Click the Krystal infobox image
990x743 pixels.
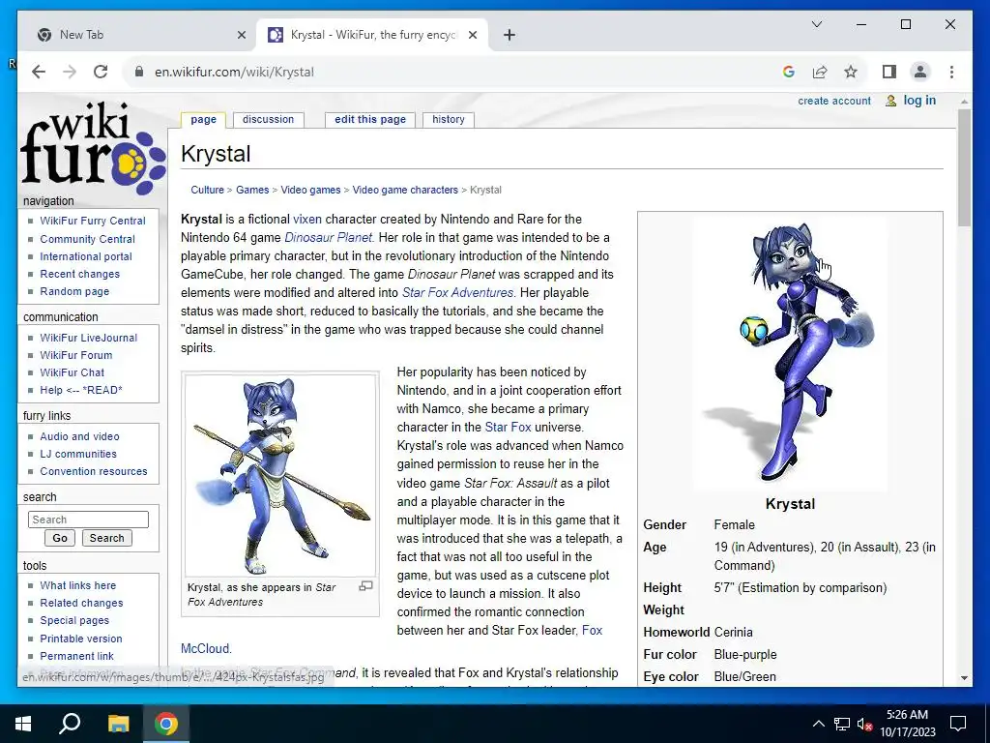pyautogui.click(x=790, y=354)
